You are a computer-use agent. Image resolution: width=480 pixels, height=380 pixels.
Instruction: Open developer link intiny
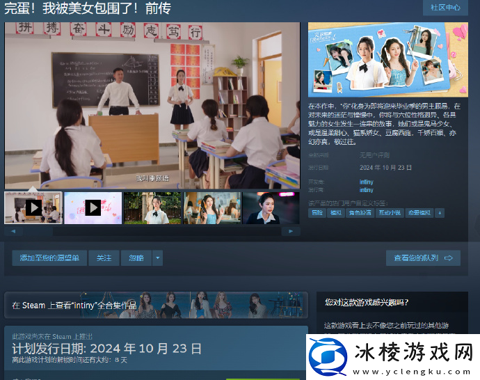(x=366, y=182)
